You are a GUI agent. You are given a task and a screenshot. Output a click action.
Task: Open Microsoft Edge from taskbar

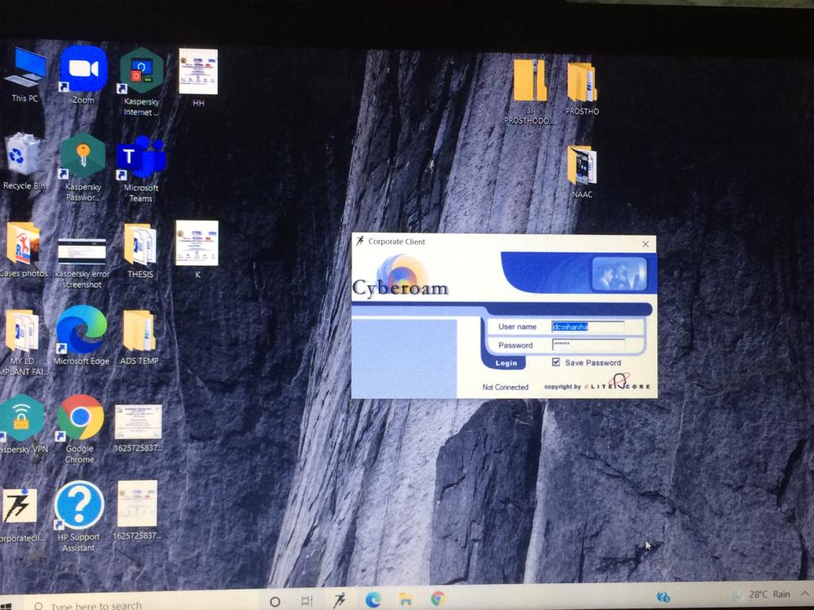[x=373, y=600]
